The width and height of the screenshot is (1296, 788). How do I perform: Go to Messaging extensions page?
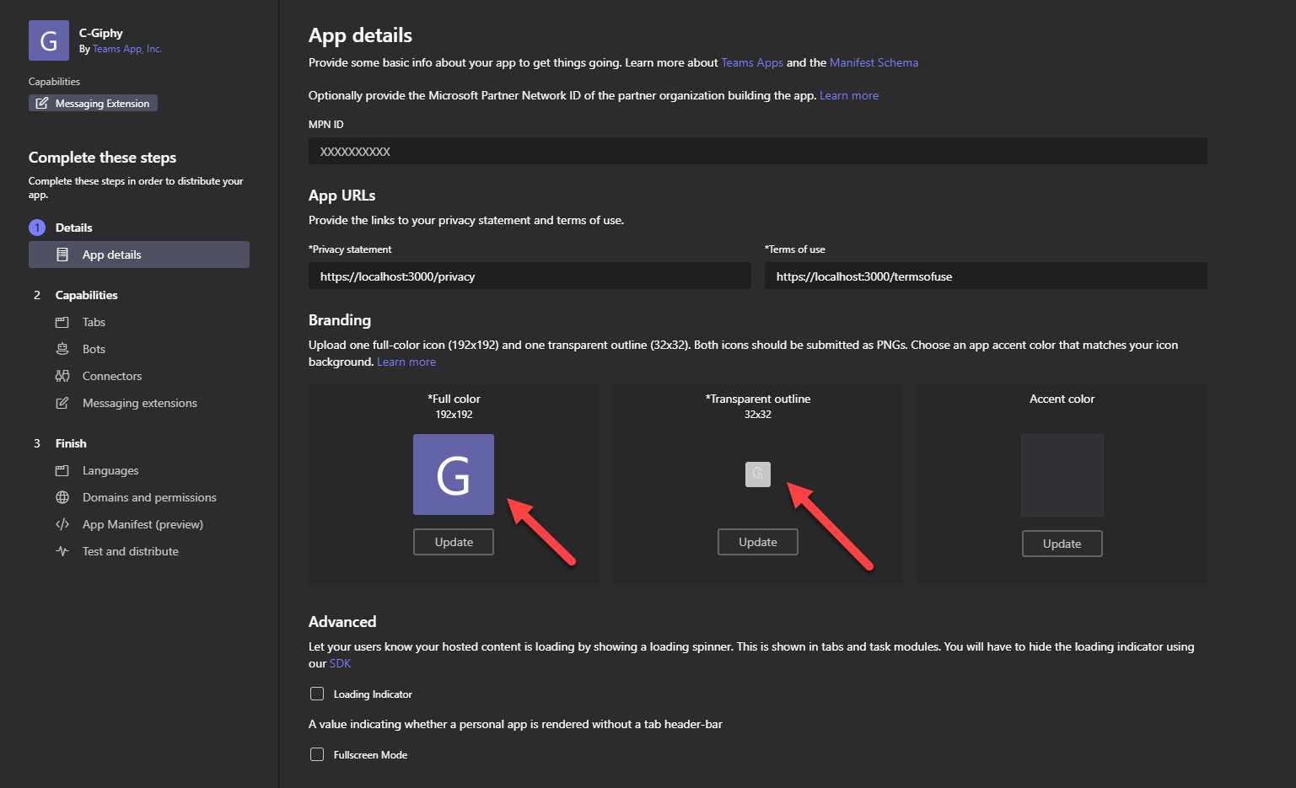140,403
